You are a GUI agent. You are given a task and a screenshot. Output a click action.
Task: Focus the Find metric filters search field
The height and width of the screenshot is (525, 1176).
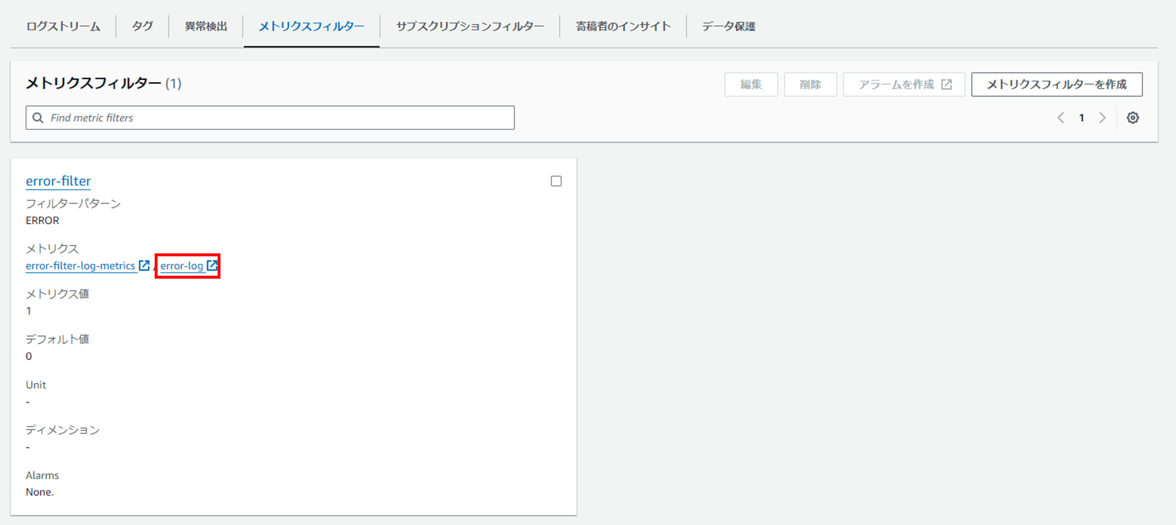coord(270,118)
